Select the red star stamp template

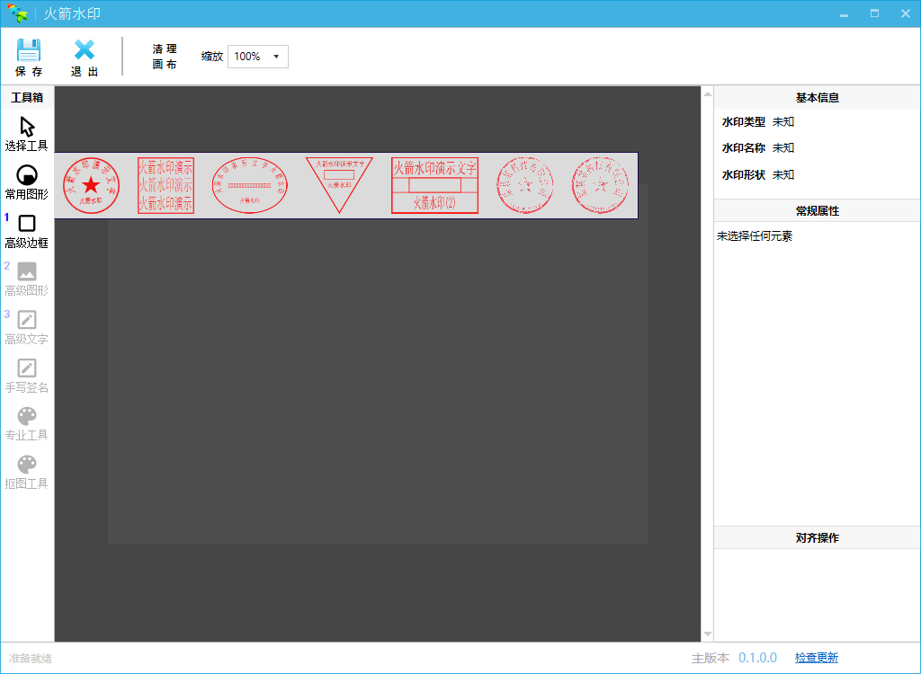point(91,184)
